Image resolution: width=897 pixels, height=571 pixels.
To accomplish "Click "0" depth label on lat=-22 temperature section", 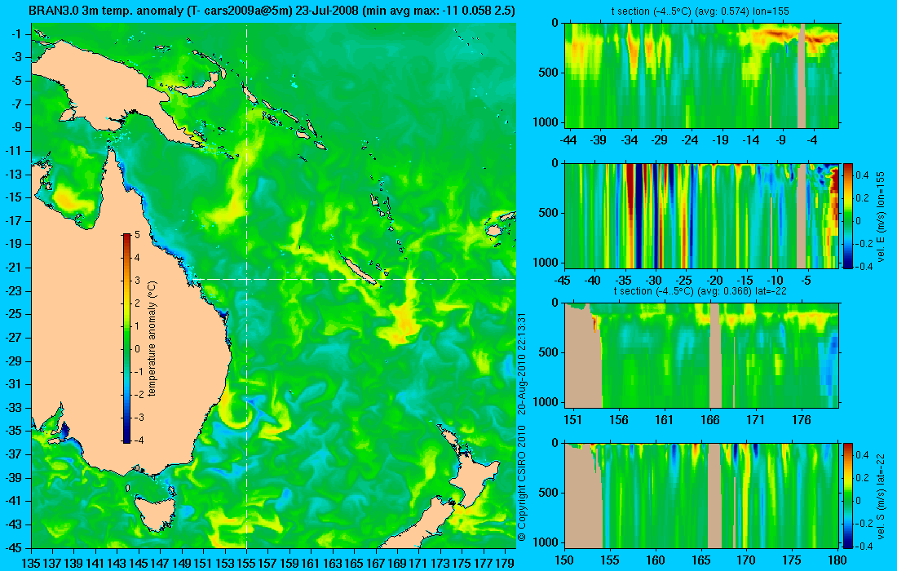I will pos(555,303).
